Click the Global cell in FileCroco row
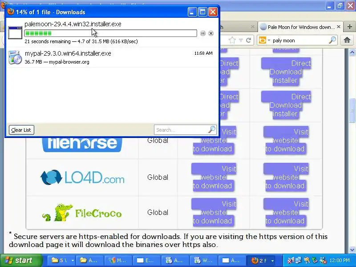Screen dimensions: 356x267 [x=158, y=213]
